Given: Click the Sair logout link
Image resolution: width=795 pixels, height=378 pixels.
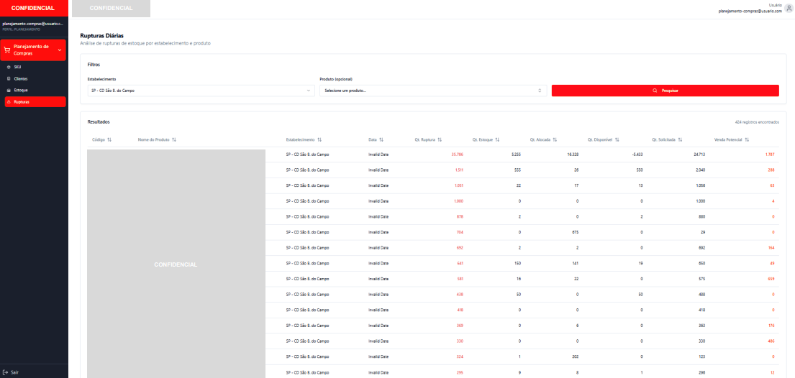Looking at the screenshot, I should [x=14, y=372].
